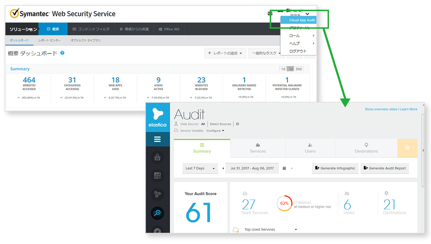Viewport: 431px width, 244px height.
Task: Click the Generate Audit Report button
Action: [x=384, y=168]
